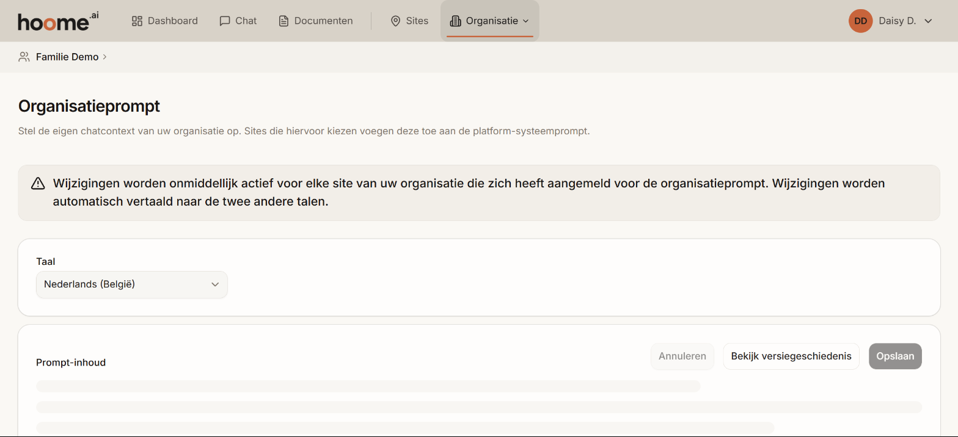Click the Prompt-inhoud label
Viewport: 958px width, 437px height.
(x=71, y=363)
